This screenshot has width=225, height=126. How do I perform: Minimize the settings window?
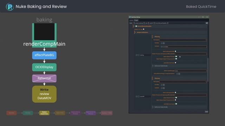pyautogui.click(x=199, y=17)
